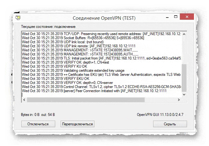Click the log scroll right arrow
This screenshot has width=209, height=146.
(x=179, y=100)
